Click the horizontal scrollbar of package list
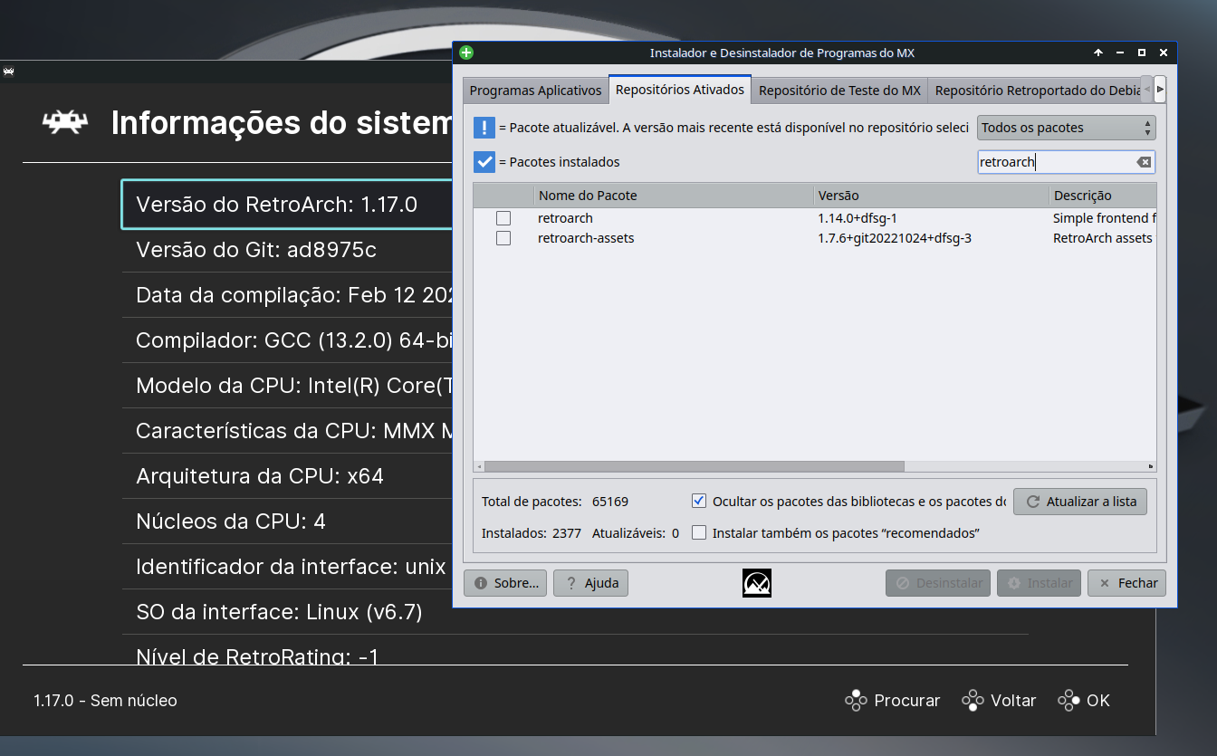The image size is (1217, 756). (x=694, y=466)
